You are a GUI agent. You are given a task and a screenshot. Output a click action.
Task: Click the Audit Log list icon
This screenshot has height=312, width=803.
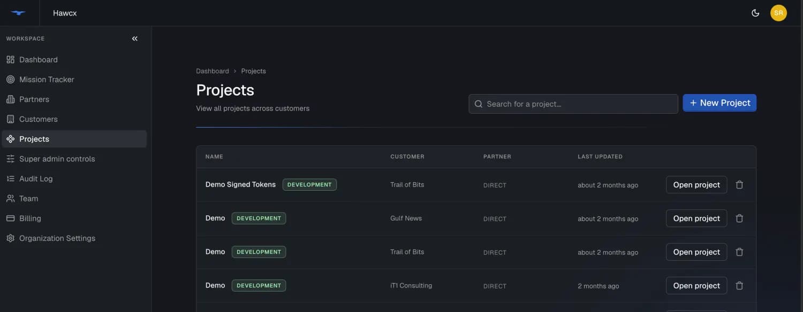click(x=10, y=178)
